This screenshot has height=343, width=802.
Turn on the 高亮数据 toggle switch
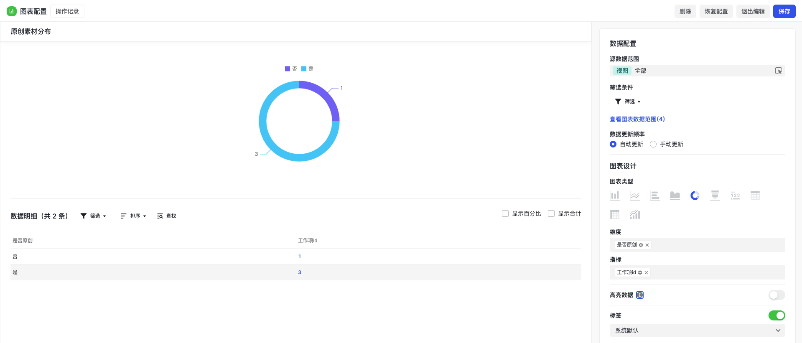click(777, 295)
